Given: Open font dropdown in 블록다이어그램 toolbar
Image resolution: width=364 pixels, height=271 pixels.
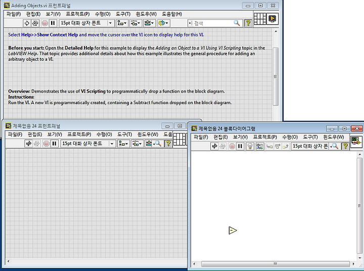Looking at the screenshot, I should tap(310, 146).
